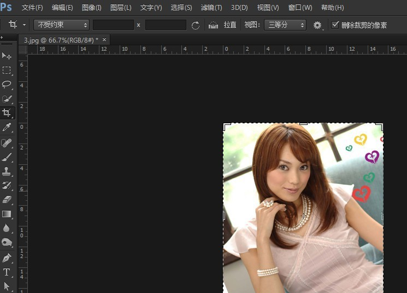Image resolution: width=407 pixels, height=293 pixels.
Task: Click the left-middle crop edge handle
Action: pyautogui.click(x=224, y=216)
